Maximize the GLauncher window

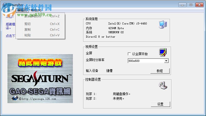[191, 5]
